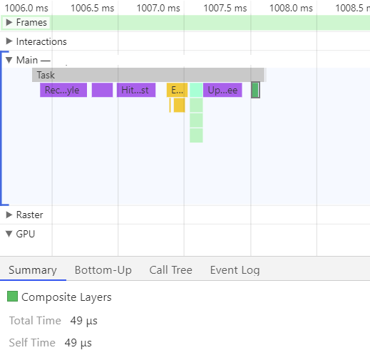Select the Rec...yle purple event

(63, 90)
